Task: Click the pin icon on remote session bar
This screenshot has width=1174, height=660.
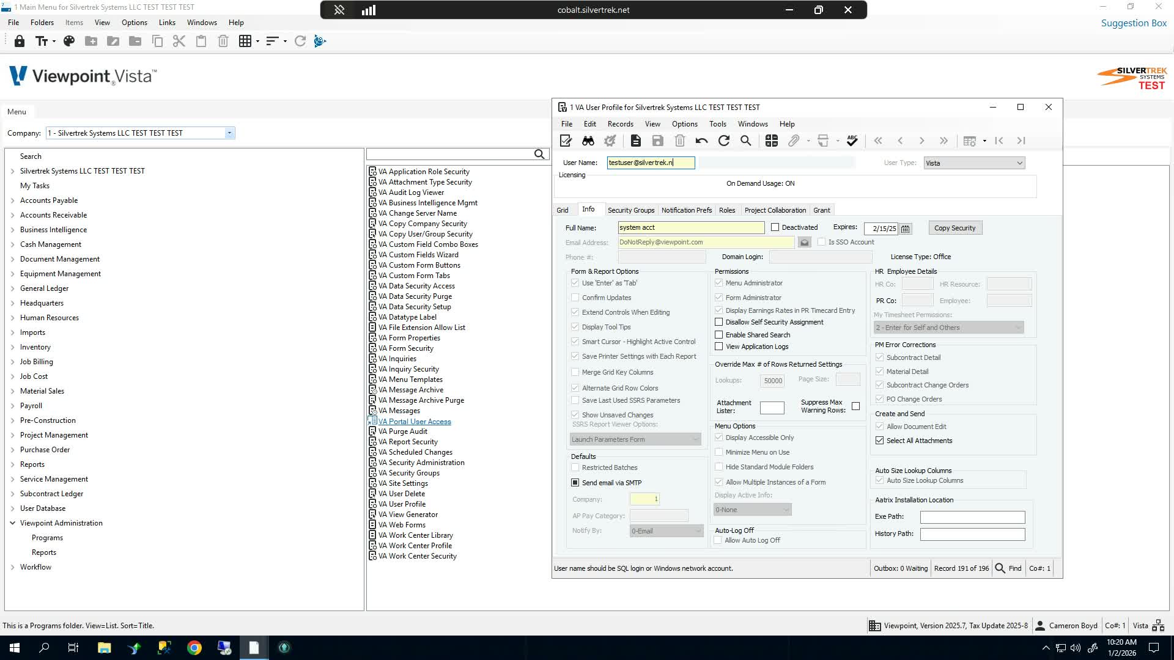Action: click(x=339, y=10)
